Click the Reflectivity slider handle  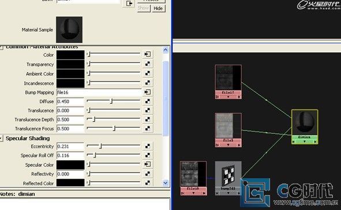point(88,174)
